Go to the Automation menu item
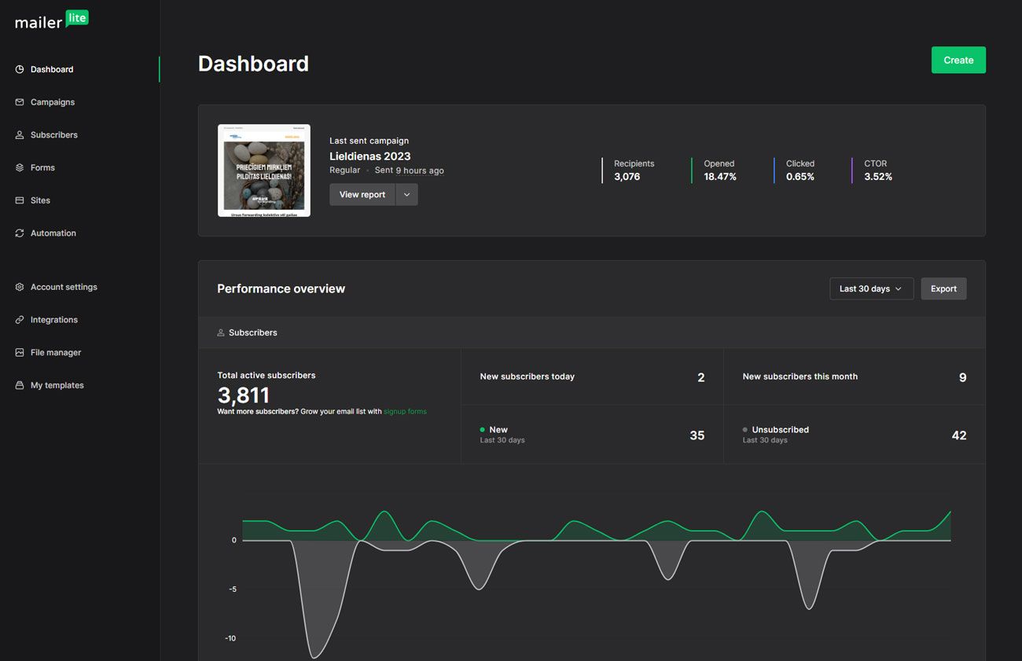The width and height of the screenshot is (1022, 661). (53, 233)
